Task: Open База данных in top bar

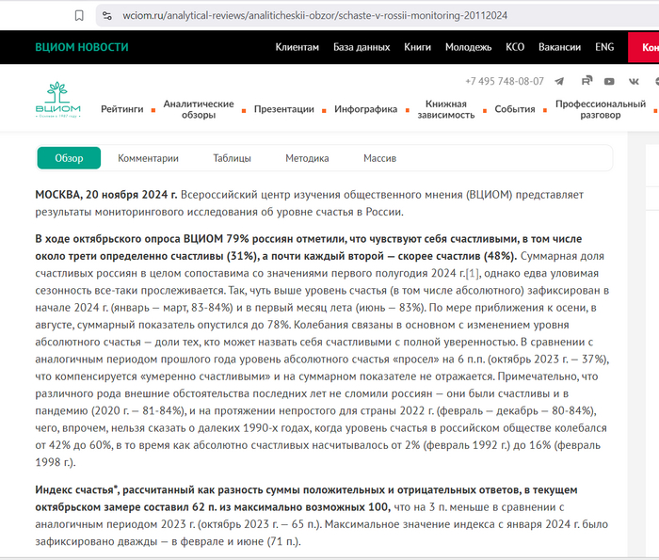Action: click(x=362, y=47)
